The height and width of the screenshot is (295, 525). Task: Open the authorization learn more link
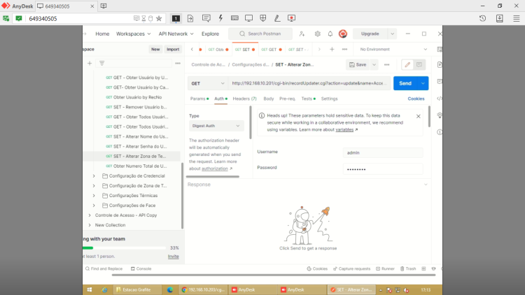click(215, 168)
